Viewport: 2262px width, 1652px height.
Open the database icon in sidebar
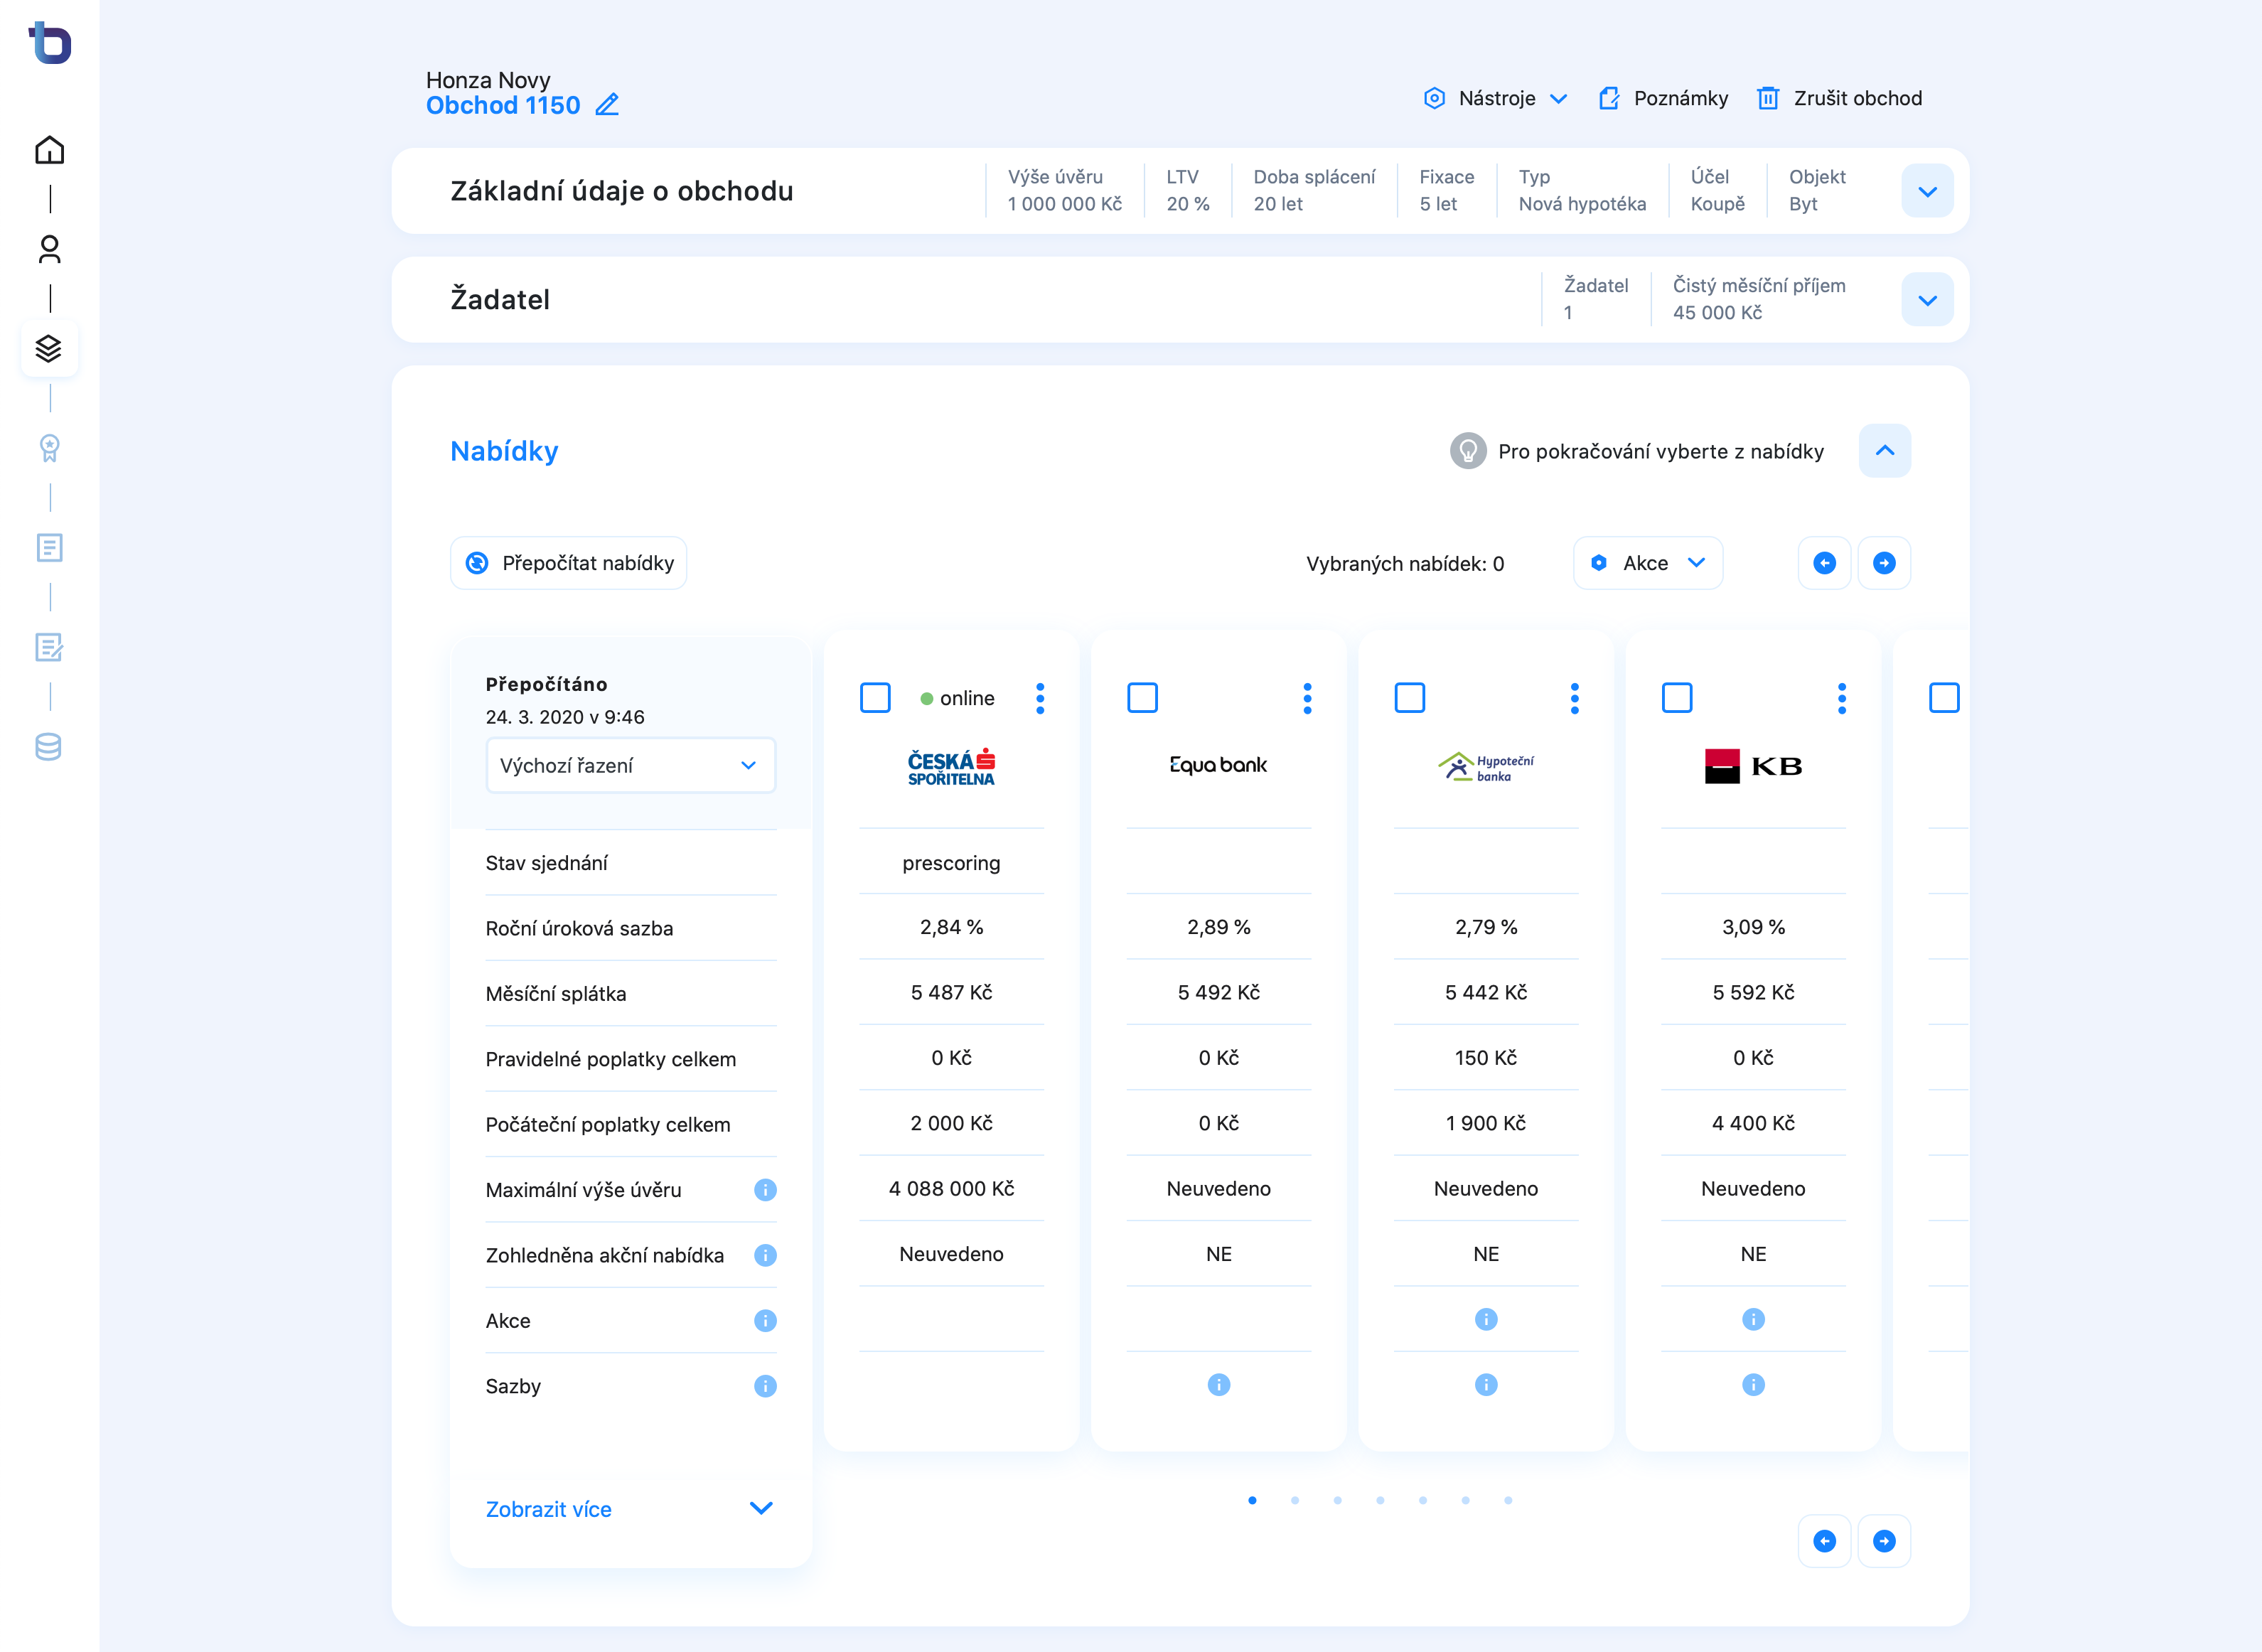pyautogui.click(x=49, y=746)
